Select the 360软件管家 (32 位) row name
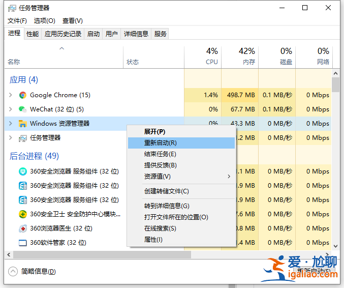344x288 pixels. tap(58, 243)
